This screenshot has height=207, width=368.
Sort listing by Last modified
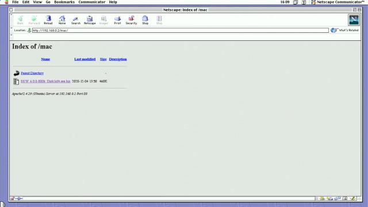pos(85,59)
